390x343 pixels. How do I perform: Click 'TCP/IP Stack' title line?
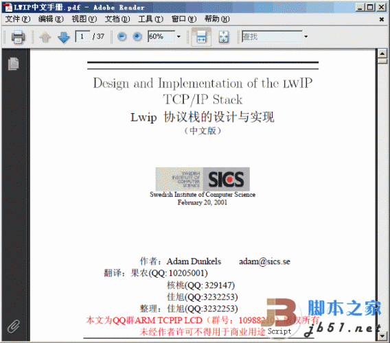point(203,99)
